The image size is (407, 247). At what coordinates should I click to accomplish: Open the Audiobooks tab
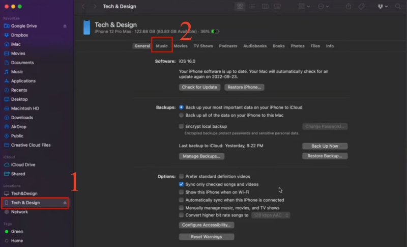coord(255,46)
